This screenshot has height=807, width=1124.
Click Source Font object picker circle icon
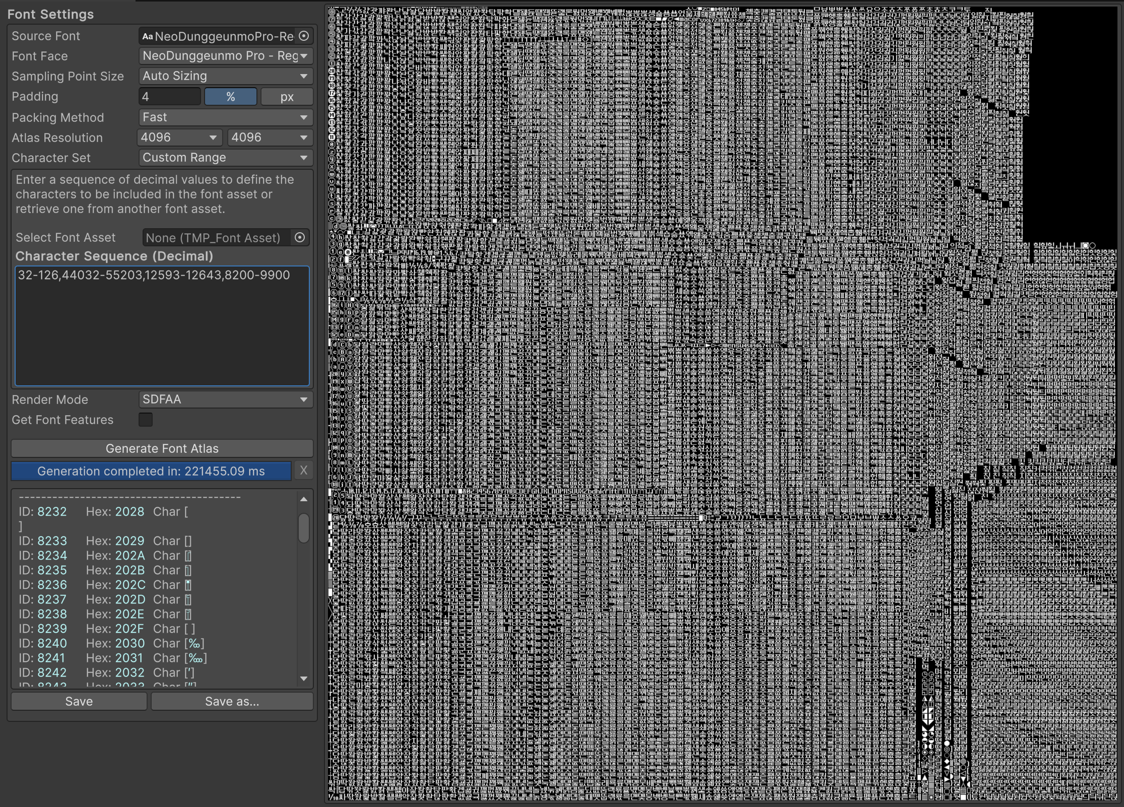tap(304, 36)
